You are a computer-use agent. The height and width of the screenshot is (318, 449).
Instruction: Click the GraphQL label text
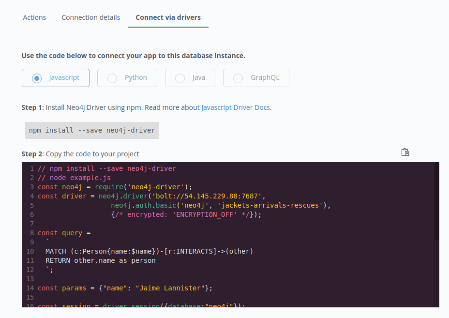[265, 77]
